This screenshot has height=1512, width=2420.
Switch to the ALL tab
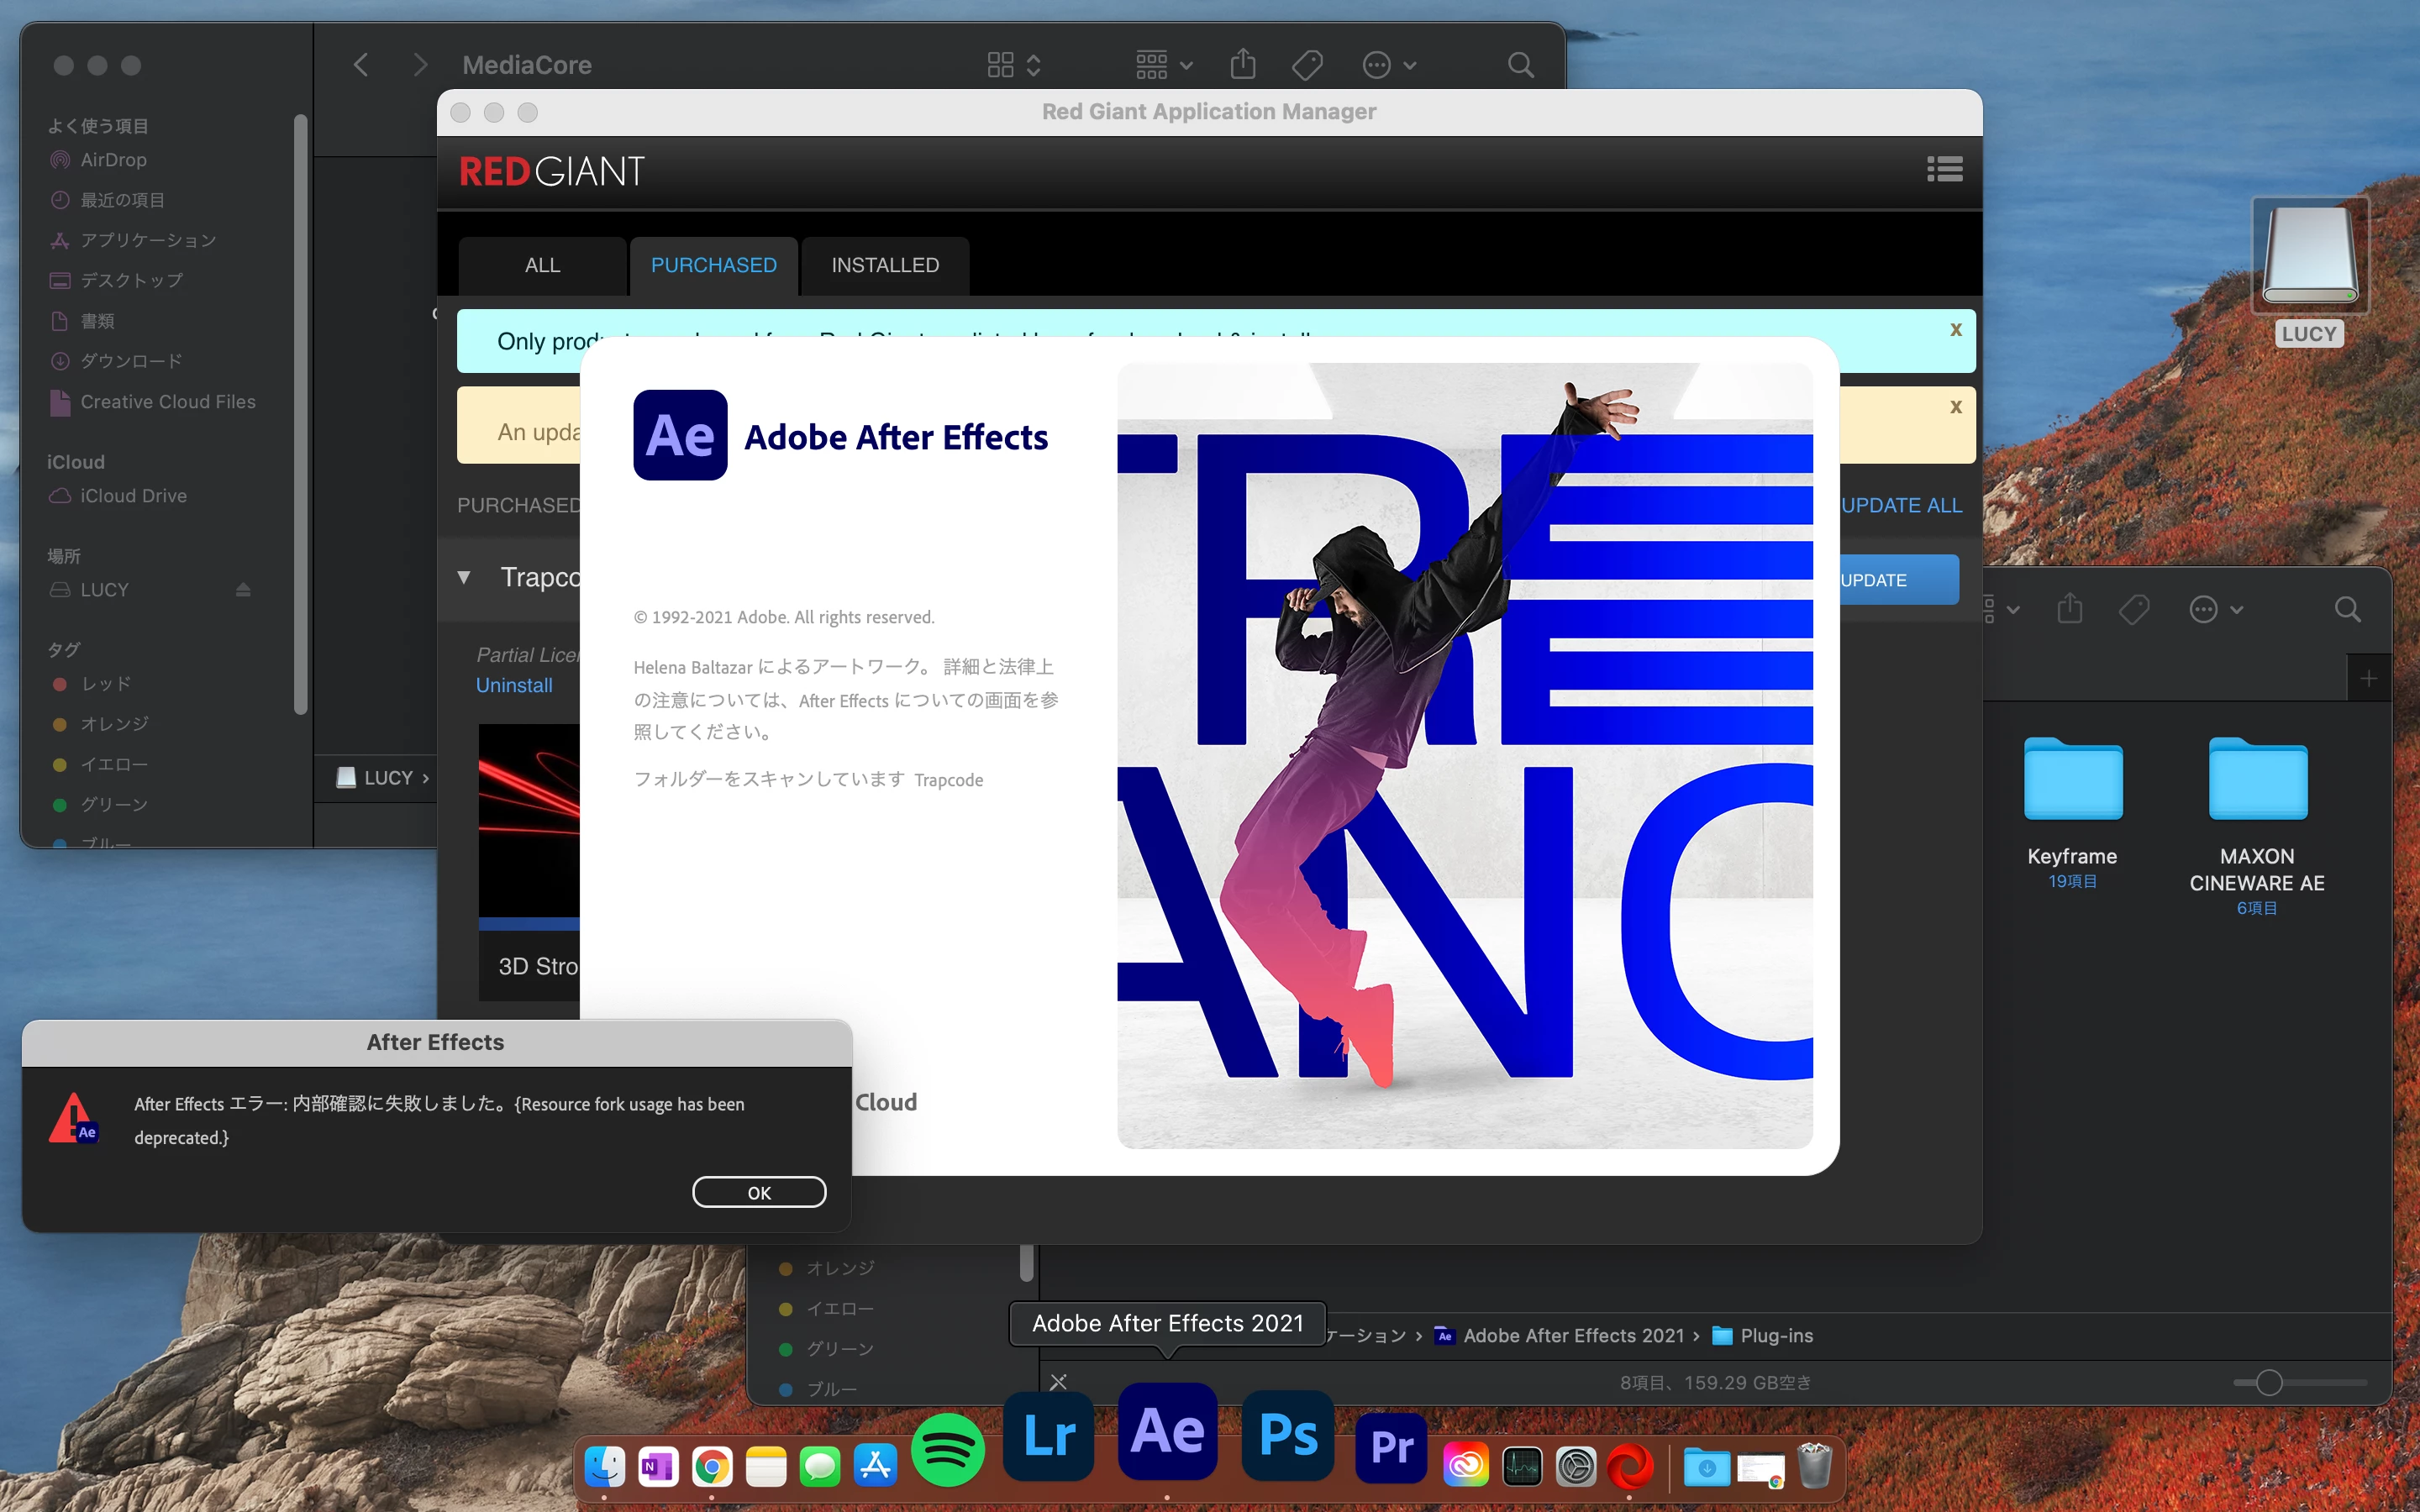pos(542,265)
